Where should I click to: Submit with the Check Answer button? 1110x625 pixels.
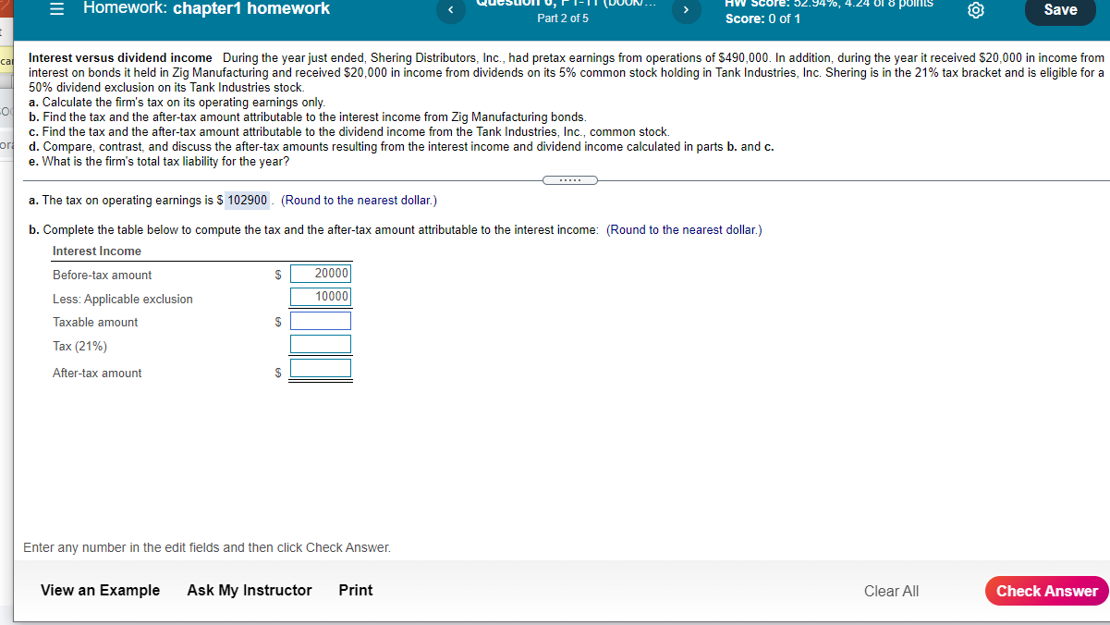(1046, 591)
